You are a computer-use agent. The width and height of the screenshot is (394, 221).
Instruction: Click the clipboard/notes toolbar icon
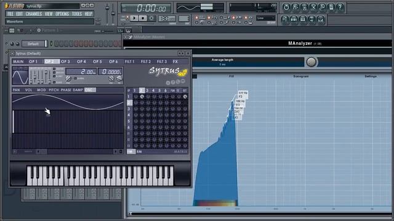(x=331, y=7)
